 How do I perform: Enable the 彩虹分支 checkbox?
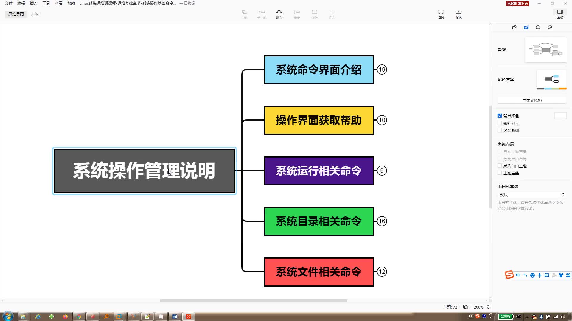[500, 123]
